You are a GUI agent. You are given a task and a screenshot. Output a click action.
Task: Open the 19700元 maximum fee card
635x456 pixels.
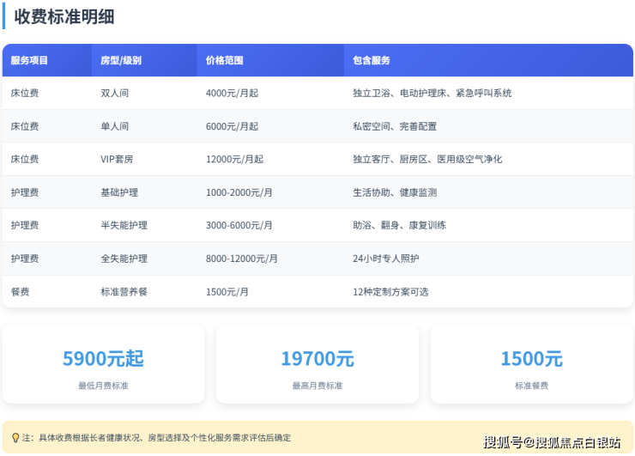317,365
